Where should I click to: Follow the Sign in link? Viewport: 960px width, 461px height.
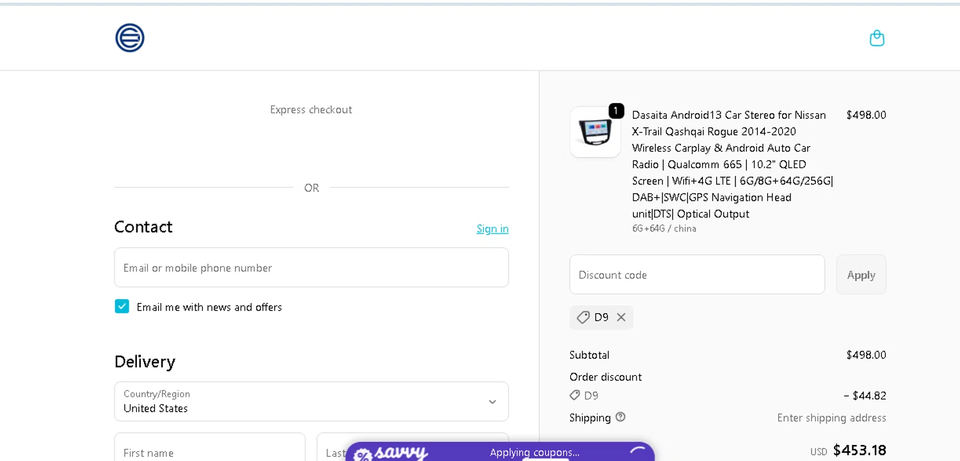[x=492, y=229]
